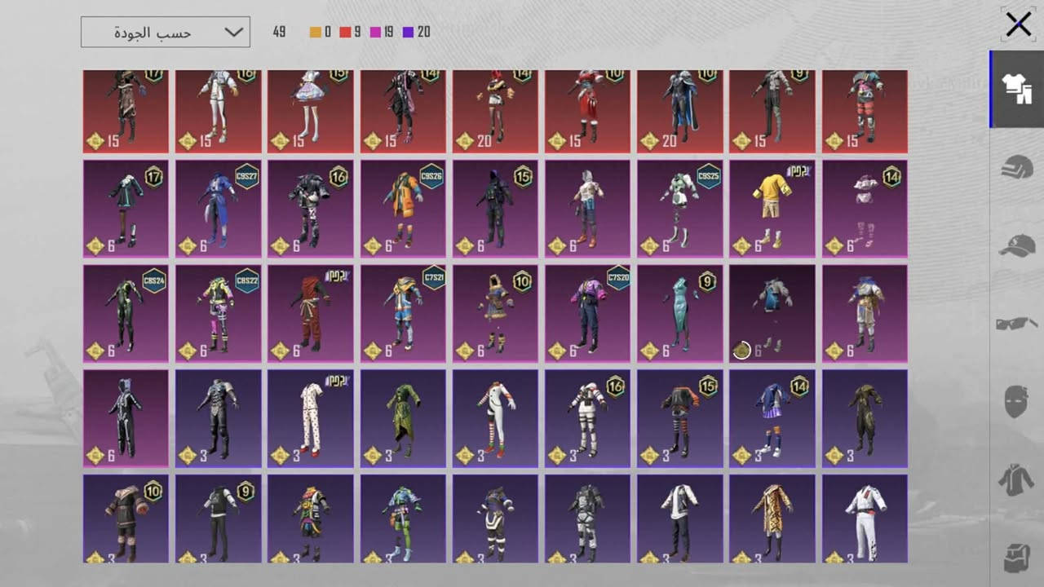Select the outfits category in sidebar
Viewport: 1044px width, 587px height.
click(1017, 89)
